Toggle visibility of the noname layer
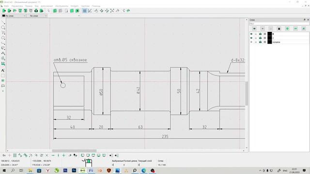The image size is (310, 174). 251,42
